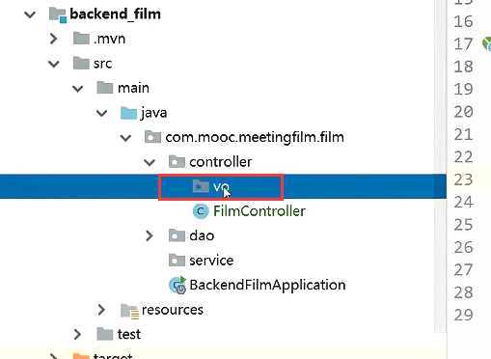Expand the test folder
This screenshot has width=491, height=359.
click(77, 334)
